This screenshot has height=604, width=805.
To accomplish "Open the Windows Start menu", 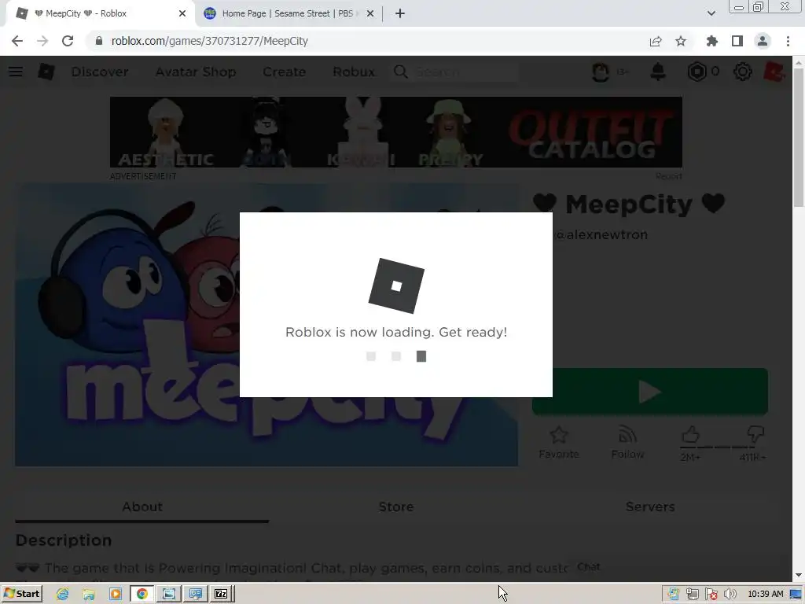I will pos(22,594).
